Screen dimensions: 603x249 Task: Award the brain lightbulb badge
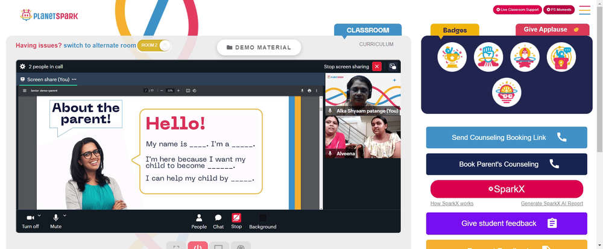(x=507, y=92)
